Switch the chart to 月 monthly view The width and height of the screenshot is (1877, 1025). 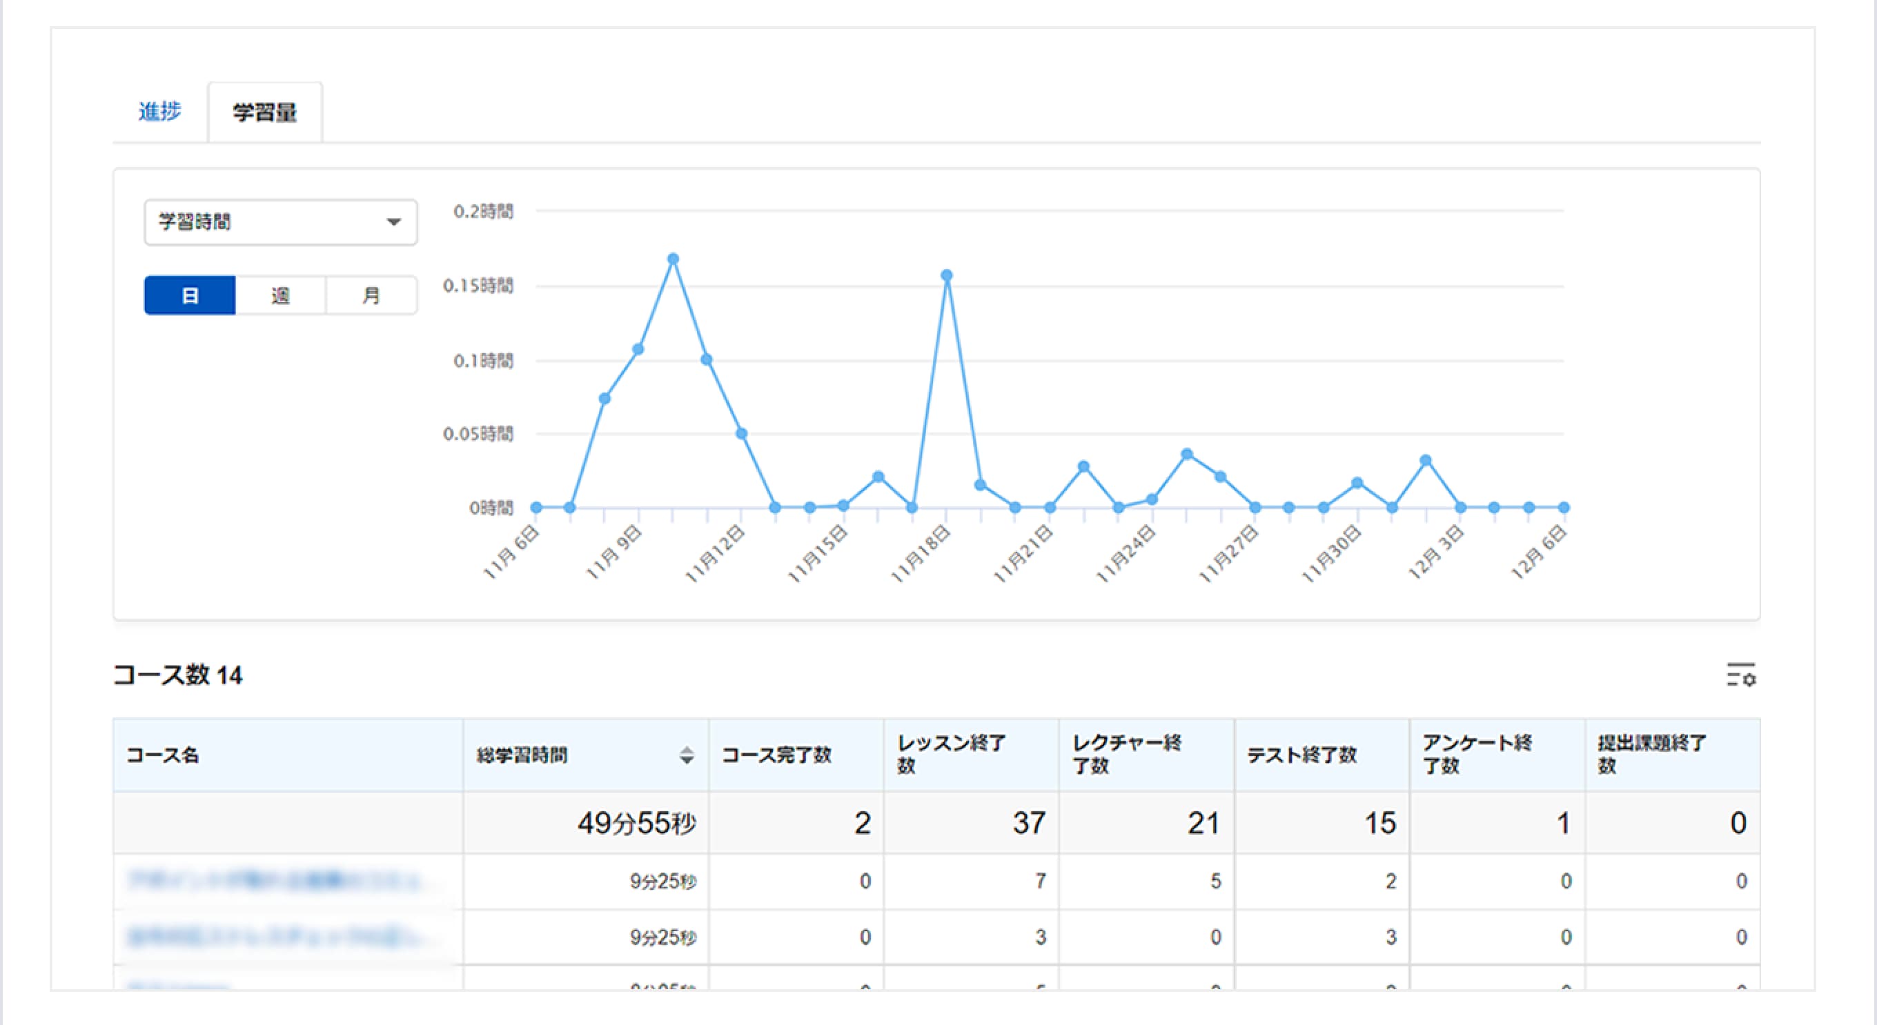372,295
